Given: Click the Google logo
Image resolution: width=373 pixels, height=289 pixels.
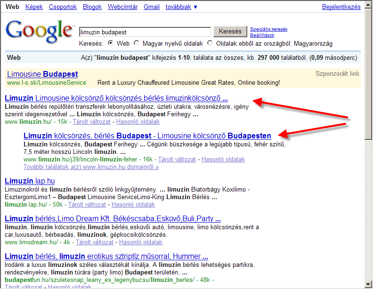Looking at the screenshot, I should point(39,32).
